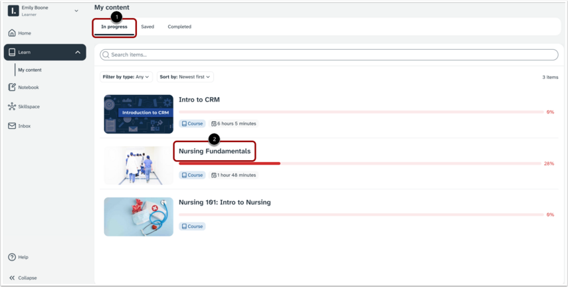This screenshot has width=568, height=287.
Task: Click the Help question mark icon
Action: point(12,257)
